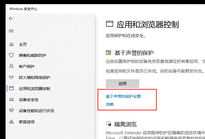This screenshot has height=139, width=205.
Task: Click the laptop icon for 设备安全性
Action: coord(11,100)
